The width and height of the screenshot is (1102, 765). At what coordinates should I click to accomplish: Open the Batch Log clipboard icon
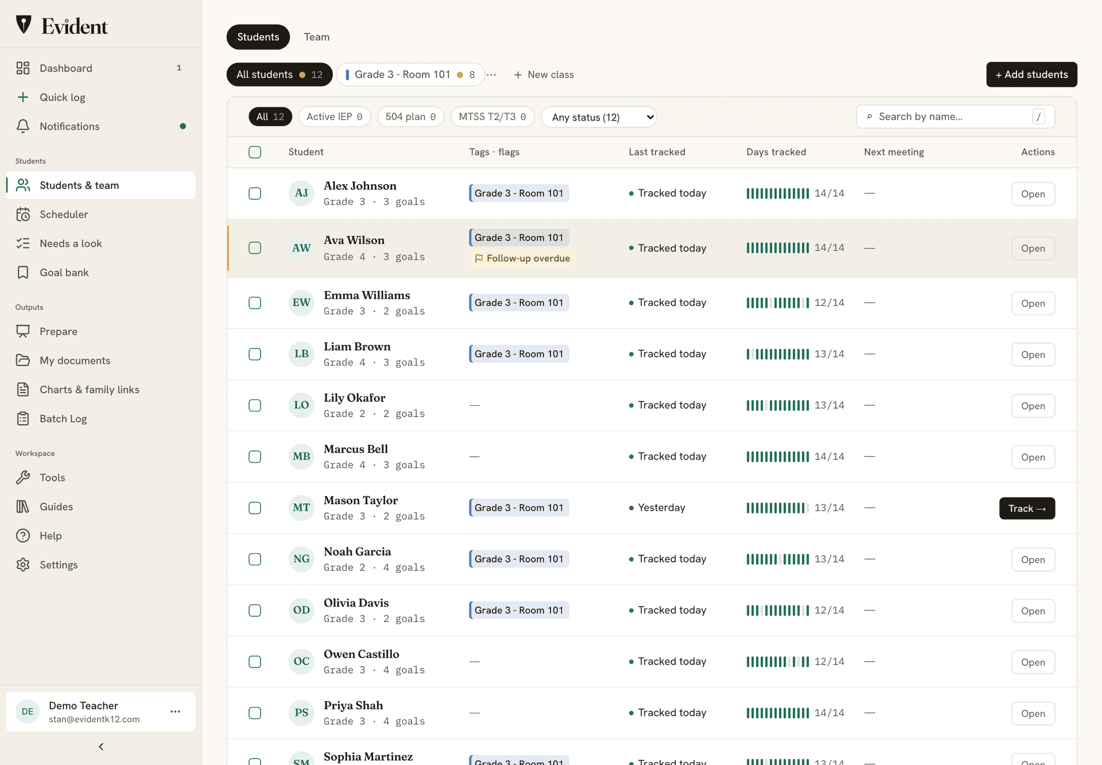coord(23,419)
